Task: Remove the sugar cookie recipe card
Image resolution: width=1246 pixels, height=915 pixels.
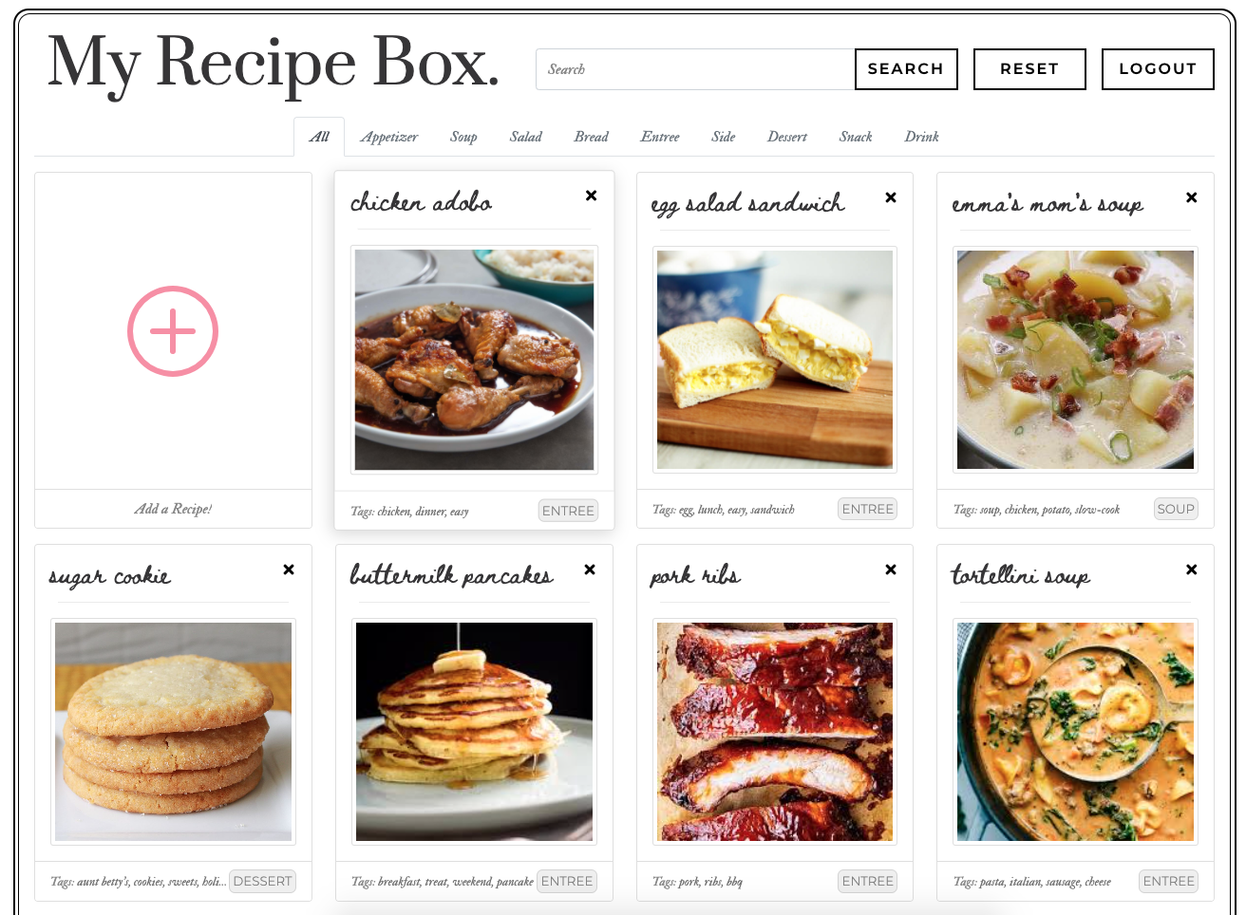Action: point(289,570)
